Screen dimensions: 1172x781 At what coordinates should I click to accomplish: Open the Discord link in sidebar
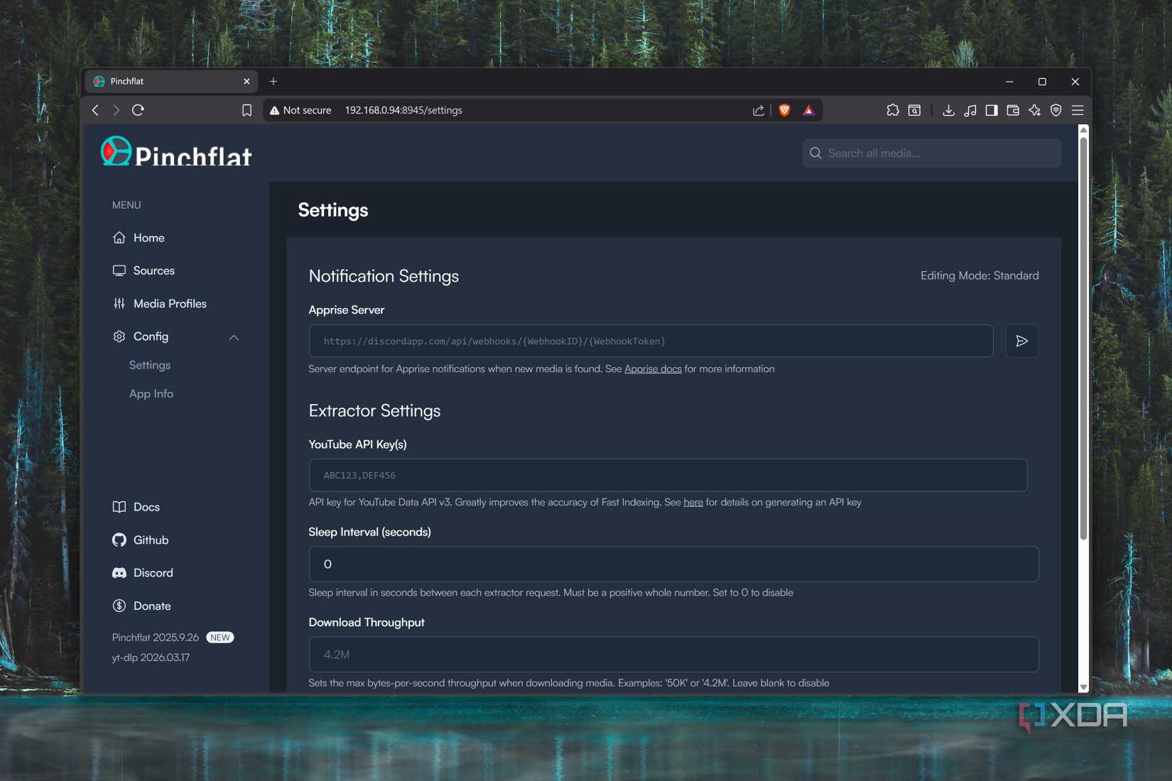pyautogui.click(x=143, y=573)
